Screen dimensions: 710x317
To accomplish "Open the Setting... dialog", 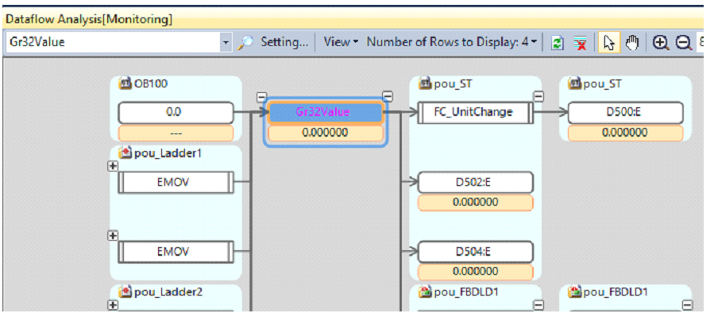I will point(284,43).
